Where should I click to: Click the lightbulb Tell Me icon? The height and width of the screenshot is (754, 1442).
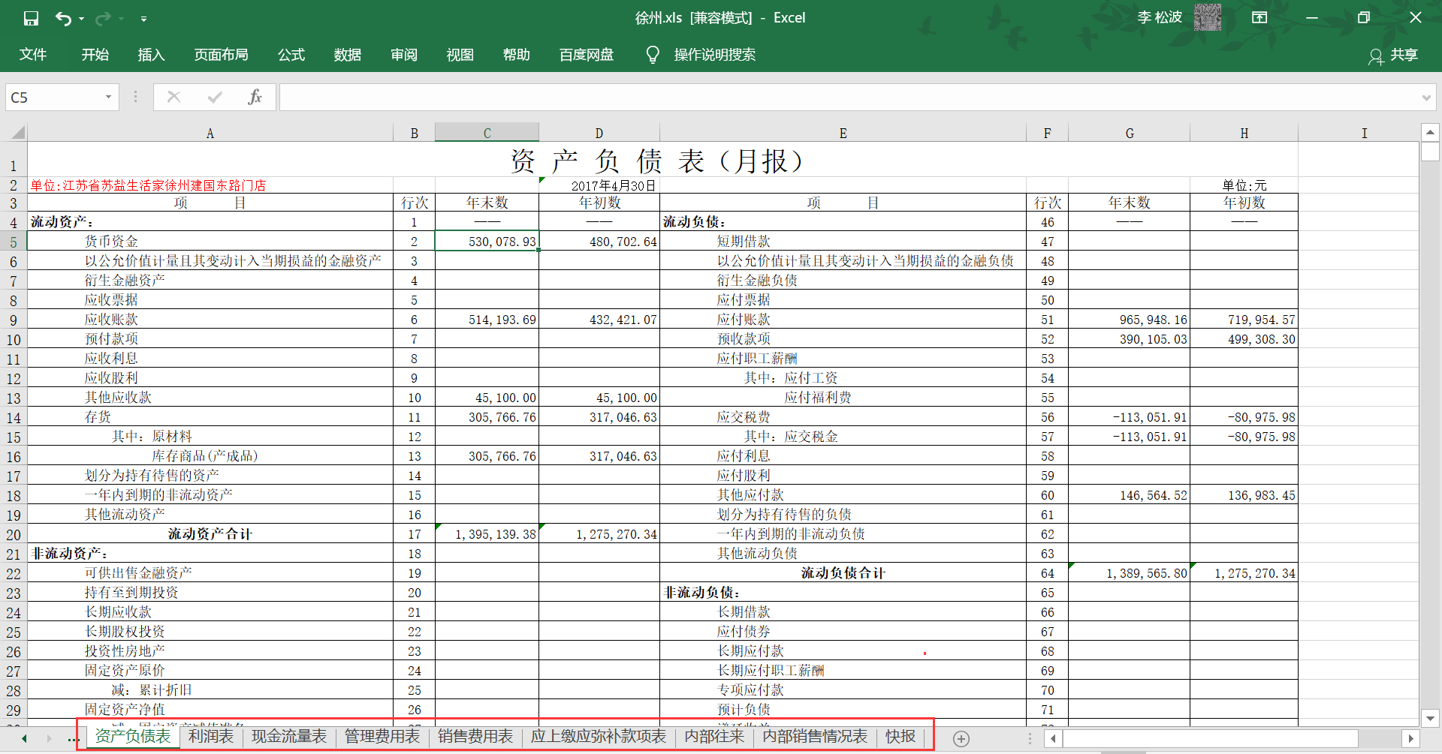pyautogui.click(x=653, y=55)
